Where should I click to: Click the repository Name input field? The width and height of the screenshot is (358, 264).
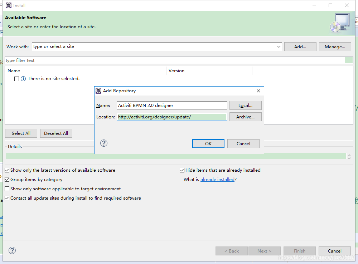172,106
